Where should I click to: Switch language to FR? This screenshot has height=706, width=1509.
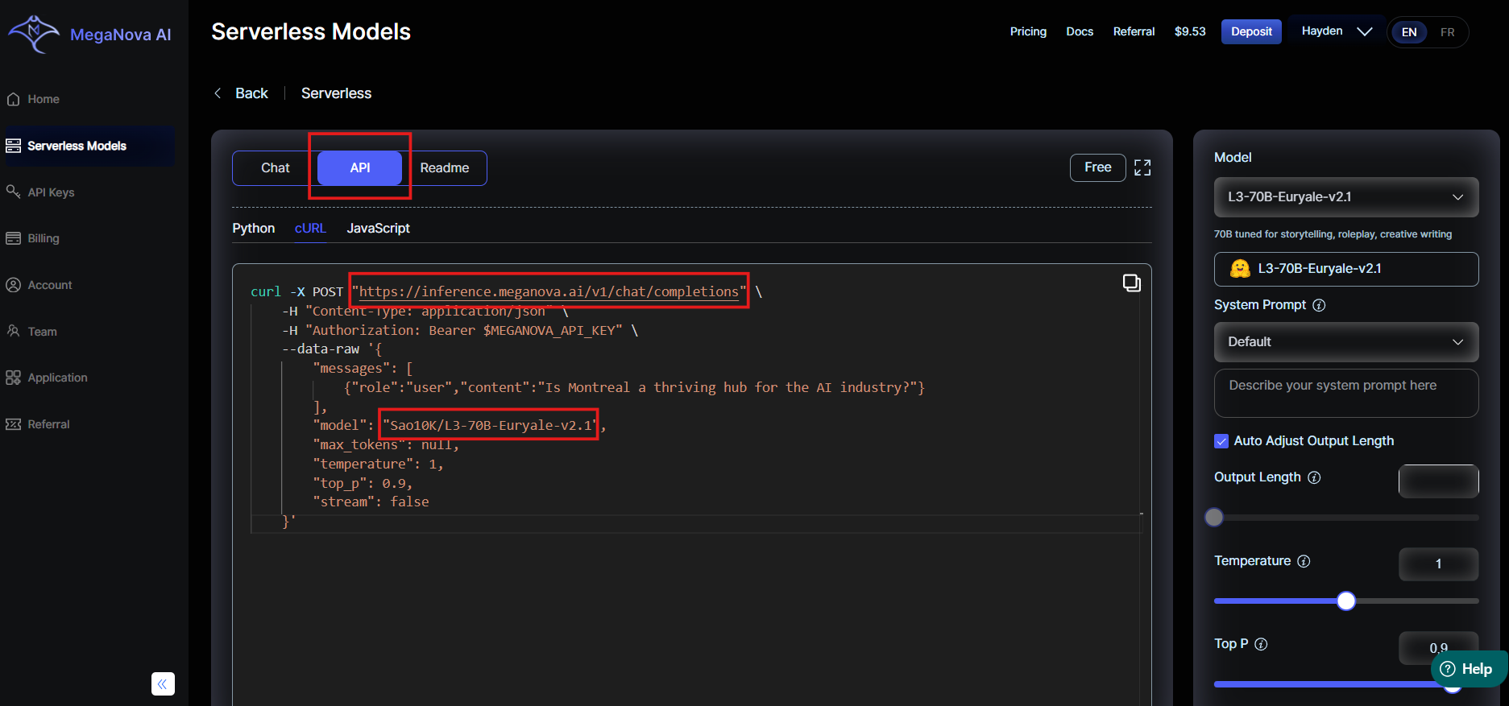[1447, 32]
